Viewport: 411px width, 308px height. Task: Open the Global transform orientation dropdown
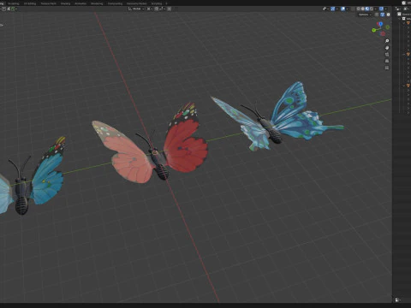point(136,9)
